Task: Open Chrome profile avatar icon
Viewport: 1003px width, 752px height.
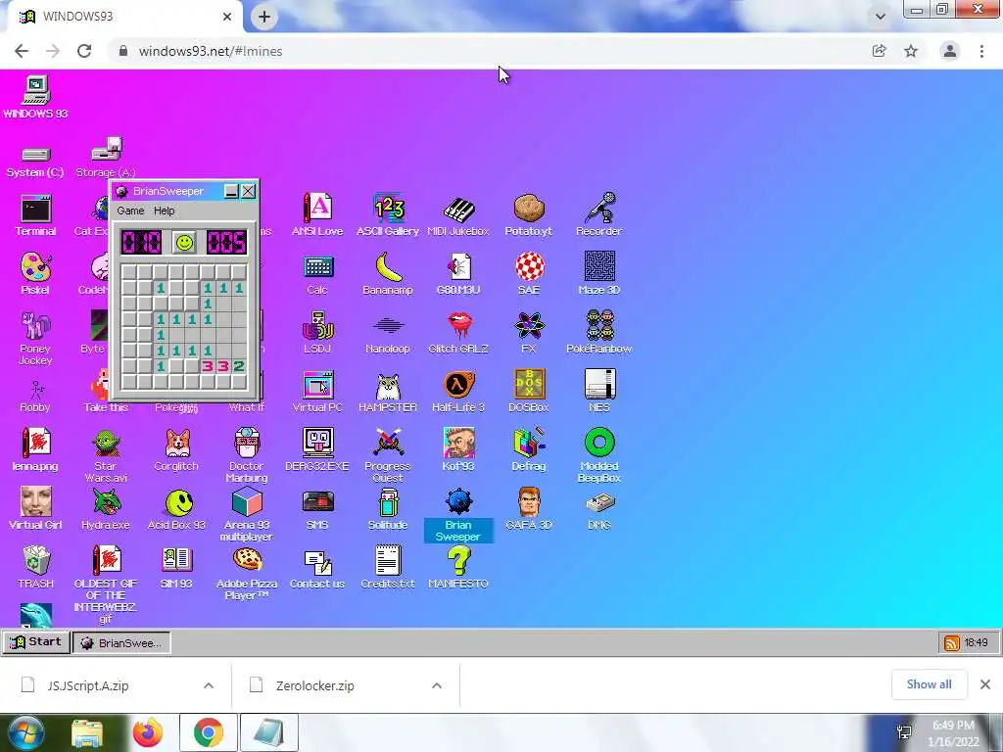Action: tap(950, 51)
